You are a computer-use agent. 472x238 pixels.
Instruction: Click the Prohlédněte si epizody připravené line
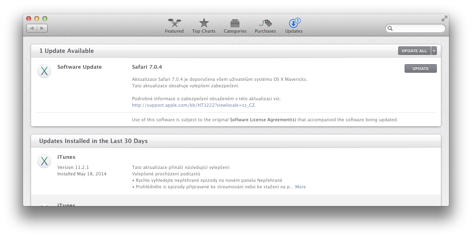tap(213, 187)
